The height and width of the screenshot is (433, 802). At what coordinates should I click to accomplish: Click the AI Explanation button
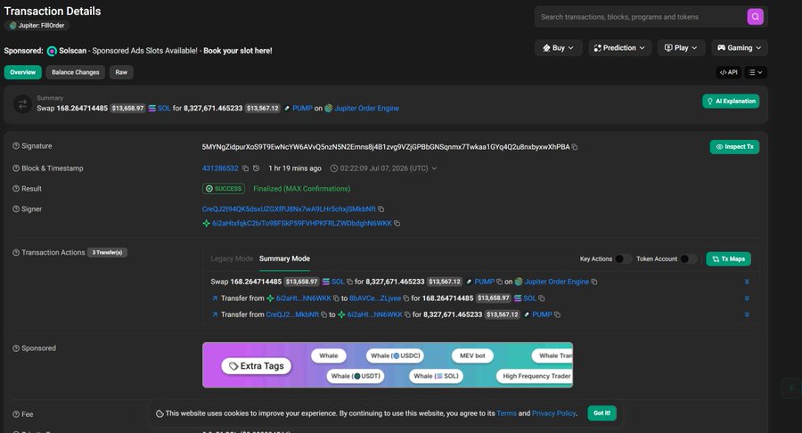click(x=731, y=102)
